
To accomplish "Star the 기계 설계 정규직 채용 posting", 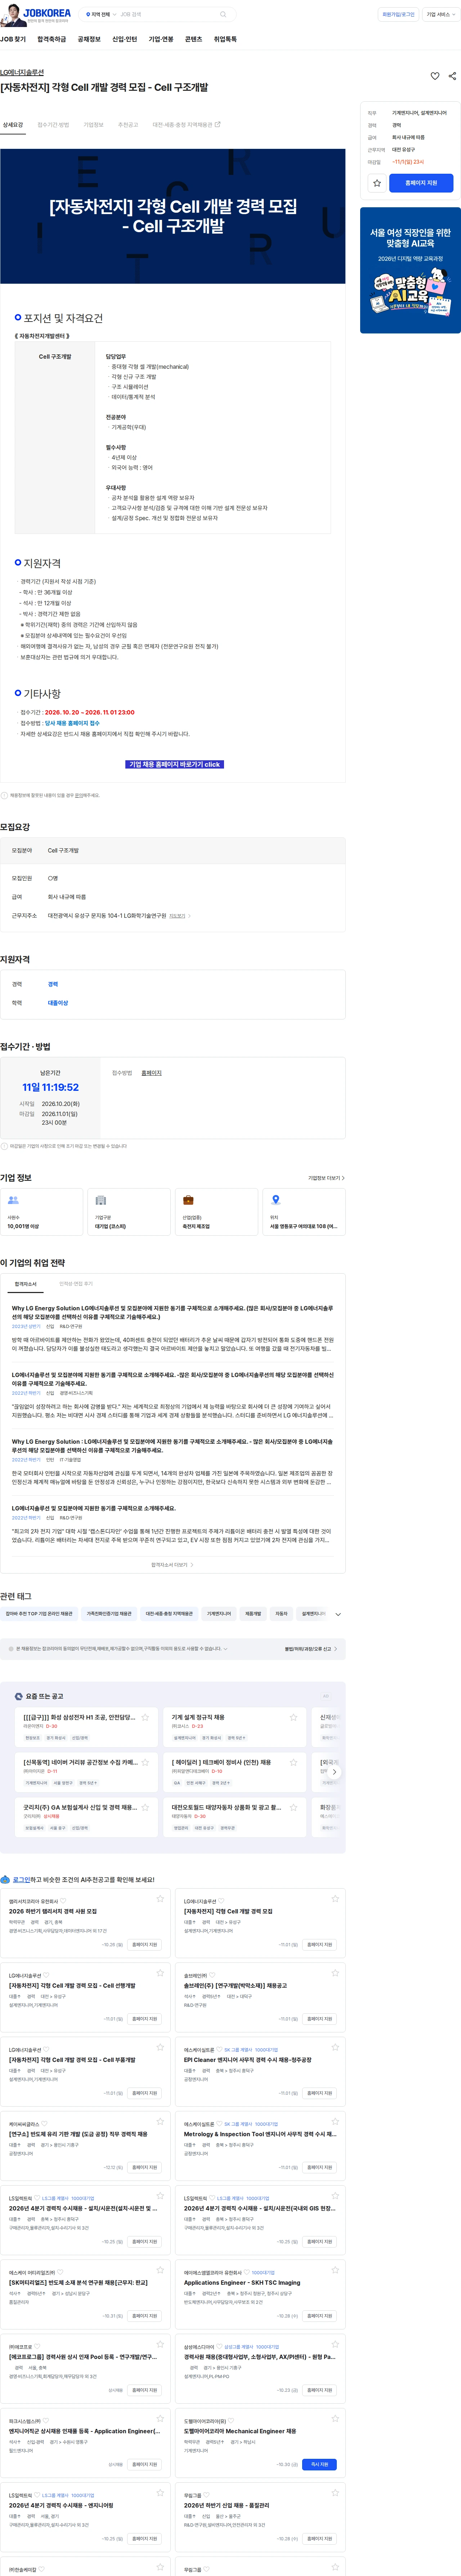I will click(x=293, y=1717).
